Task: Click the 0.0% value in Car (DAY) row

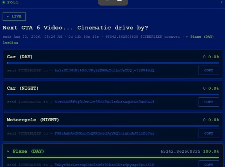Action: [213, 57]
